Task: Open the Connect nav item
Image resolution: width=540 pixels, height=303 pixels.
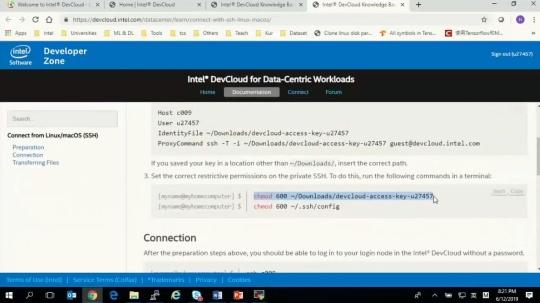Action: pos(298,92)
